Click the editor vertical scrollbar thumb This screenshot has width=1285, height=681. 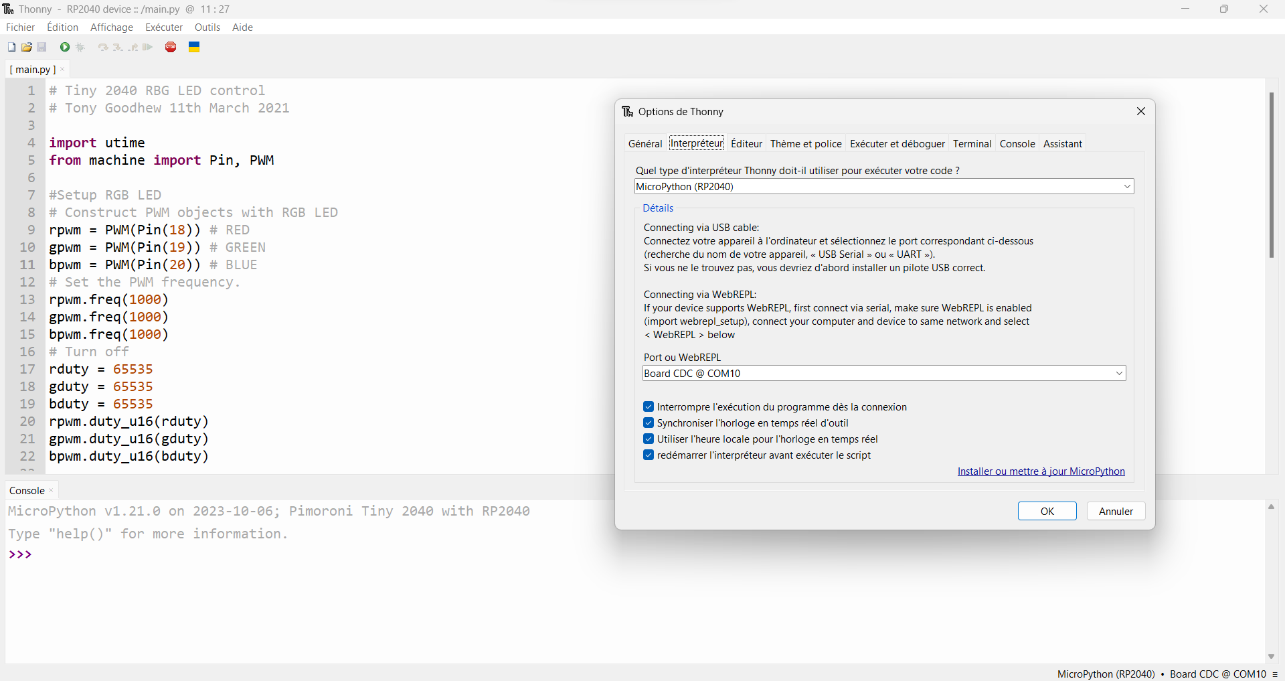[1272, 175]
